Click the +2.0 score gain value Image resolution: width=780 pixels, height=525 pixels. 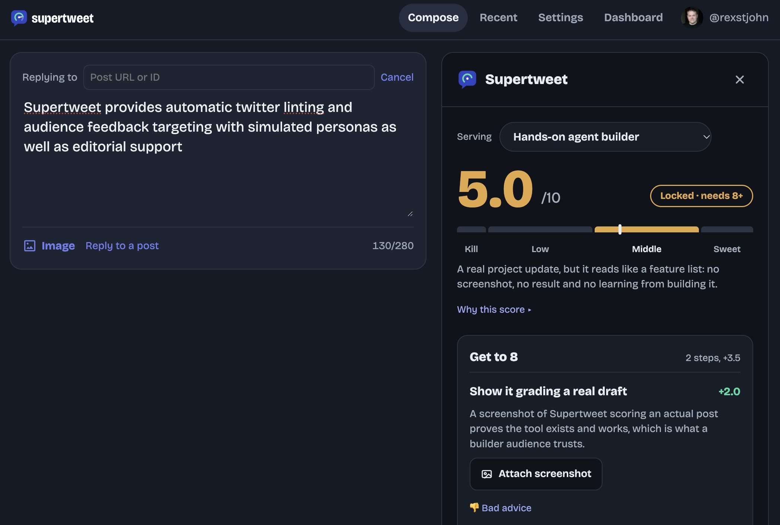[729, 392]
